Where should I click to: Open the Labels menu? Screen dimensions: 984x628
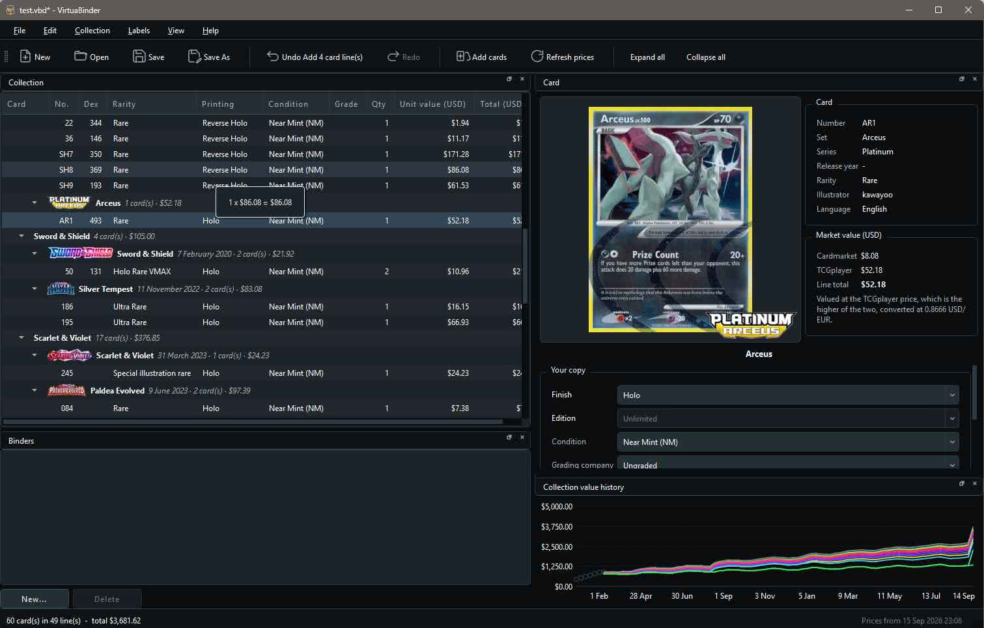[x=139, y=31]
